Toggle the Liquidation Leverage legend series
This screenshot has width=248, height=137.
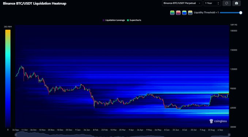114,20
